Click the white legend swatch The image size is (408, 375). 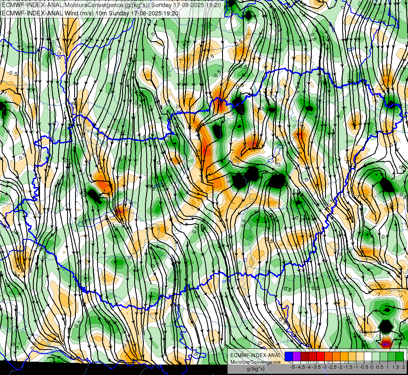(368, 357)
